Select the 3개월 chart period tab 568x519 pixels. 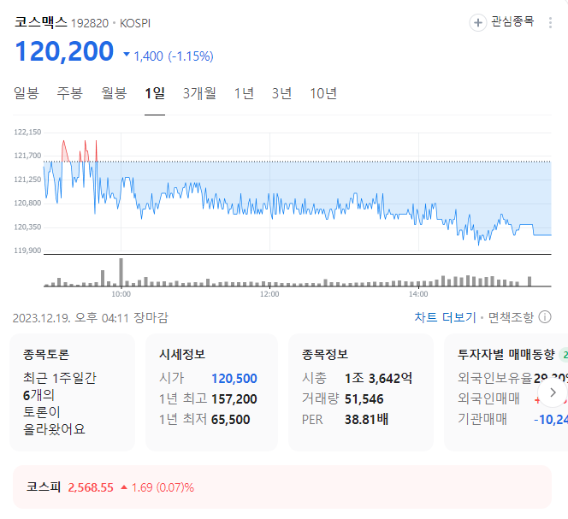click(199, 93)
